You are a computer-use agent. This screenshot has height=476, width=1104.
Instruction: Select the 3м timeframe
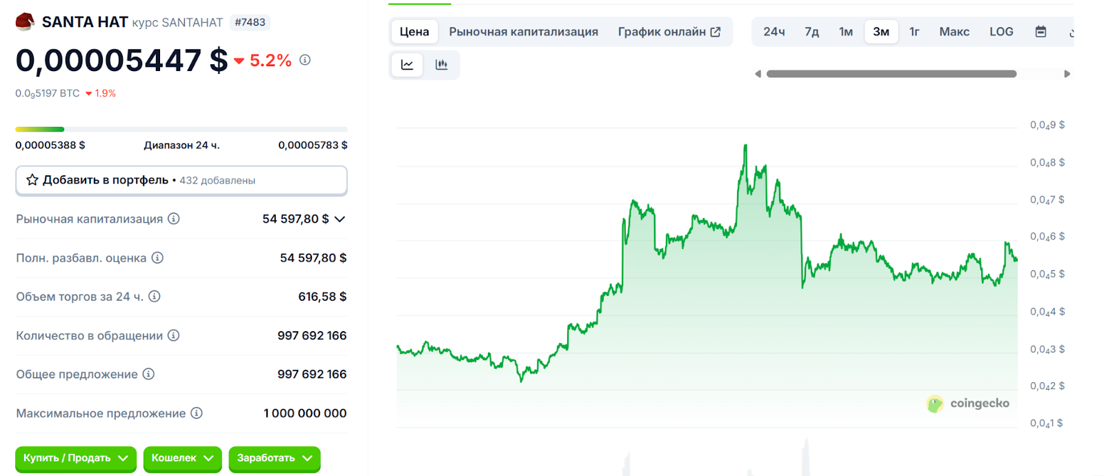881,32
